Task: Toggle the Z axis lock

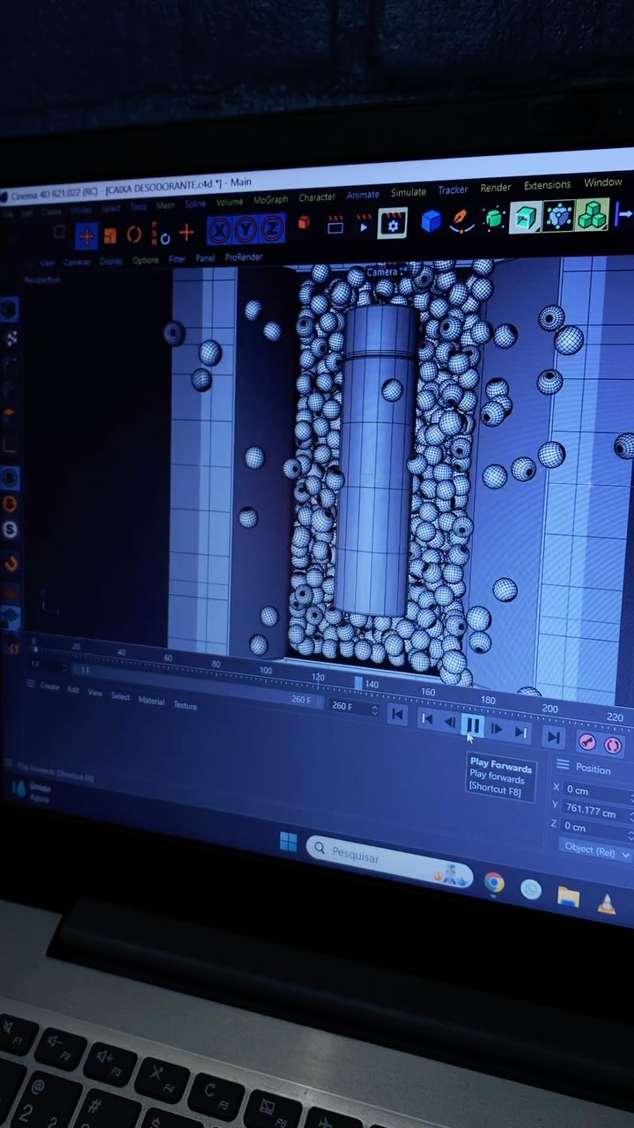Action: [x=272, y=228]
